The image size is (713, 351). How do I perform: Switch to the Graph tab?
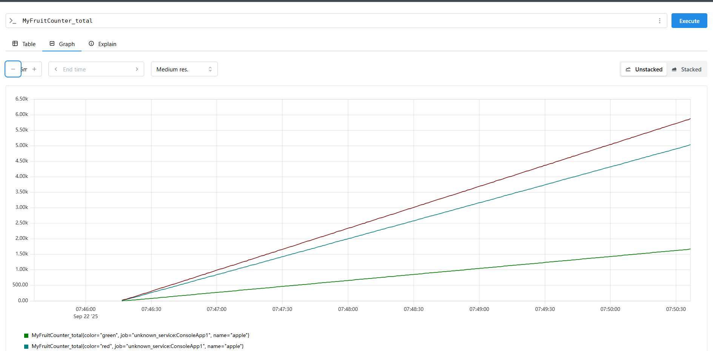pyautogui.click(x=62, y=44)
